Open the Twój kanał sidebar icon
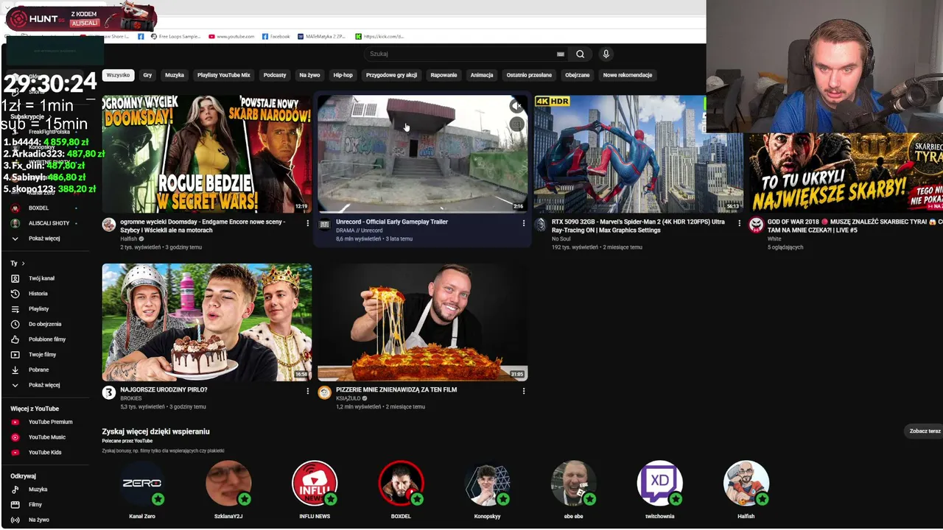This screenshot has width=943, height=530. point(15,278)
